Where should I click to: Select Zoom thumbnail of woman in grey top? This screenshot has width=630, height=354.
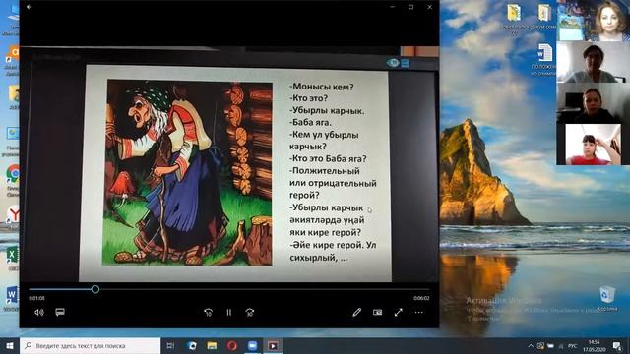tap(593, 62)
